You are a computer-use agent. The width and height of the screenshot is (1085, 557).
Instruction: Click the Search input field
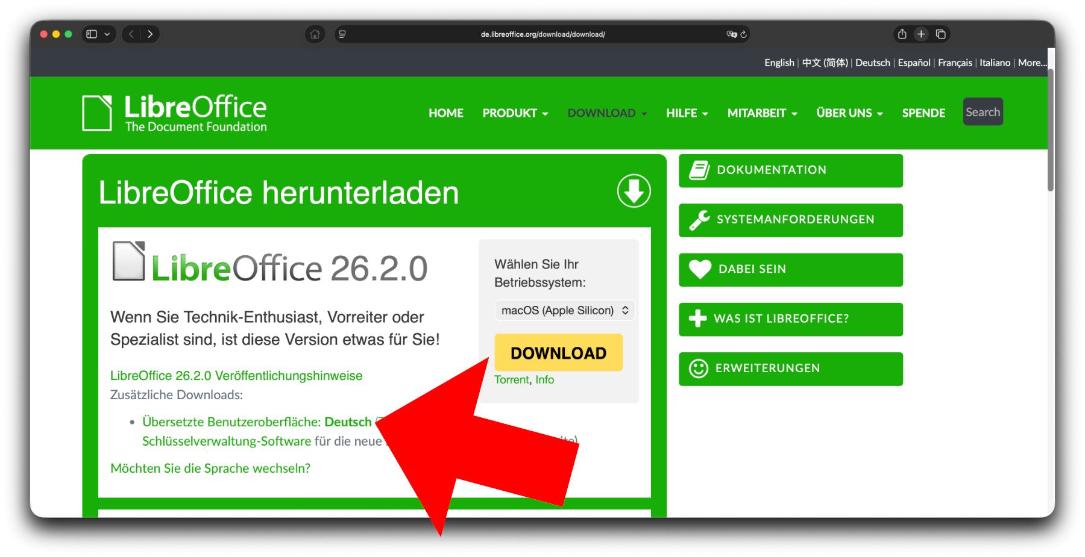tap(983, 112)
